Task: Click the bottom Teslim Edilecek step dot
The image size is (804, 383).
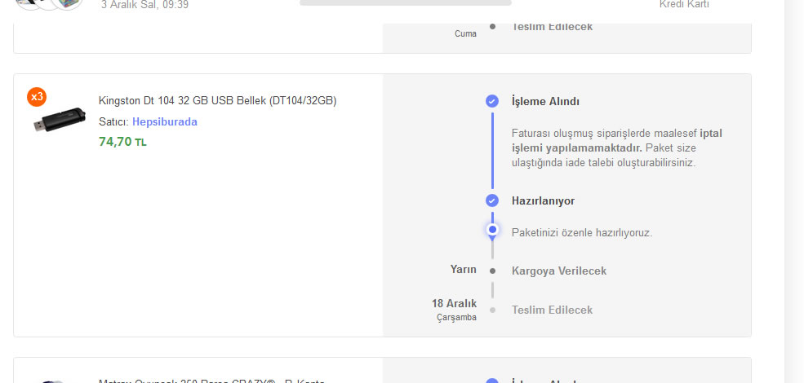Action: click(x=492, y=310)
